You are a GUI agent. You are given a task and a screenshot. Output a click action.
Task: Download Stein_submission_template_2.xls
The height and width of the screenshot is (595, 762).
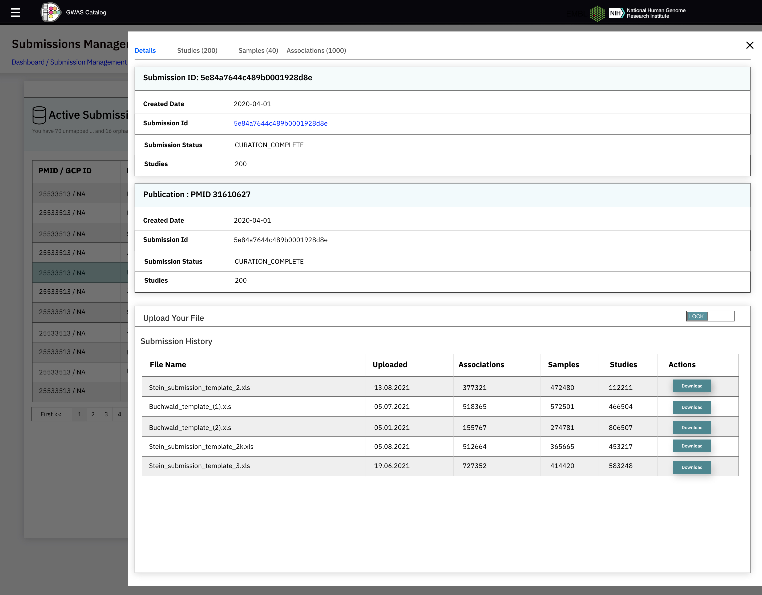point(692,386)
